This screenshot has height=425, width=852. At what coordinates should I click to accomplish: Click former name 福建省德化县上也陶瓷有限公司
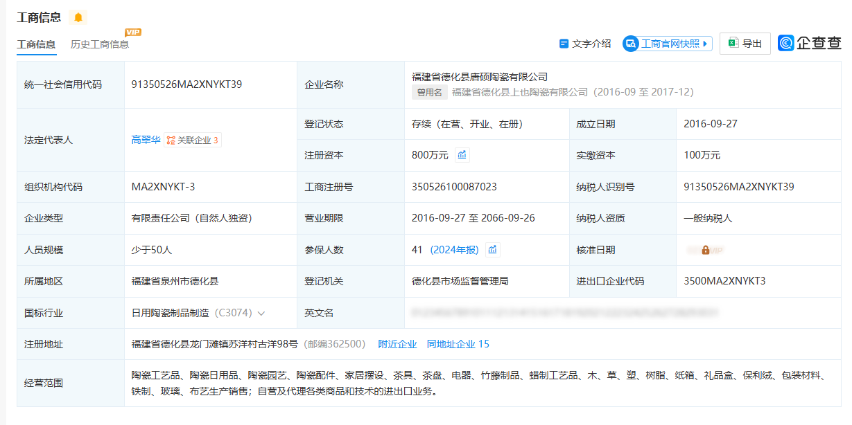520,92
